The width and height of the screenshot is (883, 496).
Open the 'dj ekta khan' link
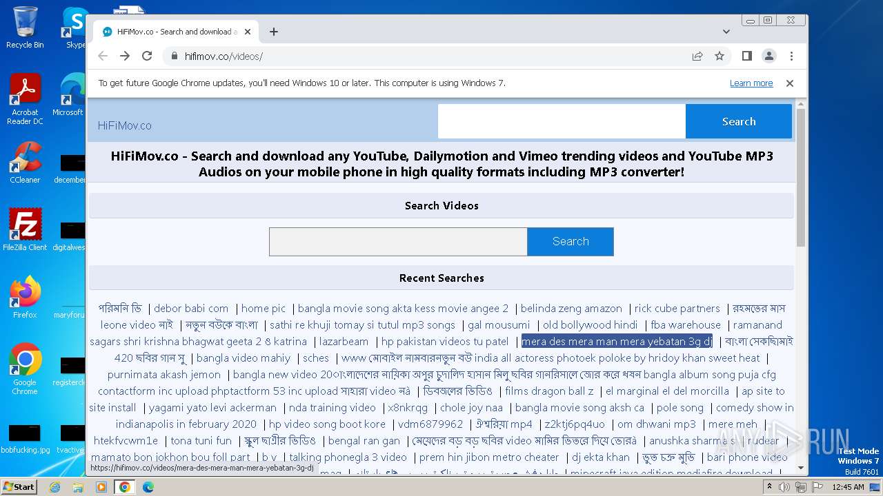click(600, 457)
